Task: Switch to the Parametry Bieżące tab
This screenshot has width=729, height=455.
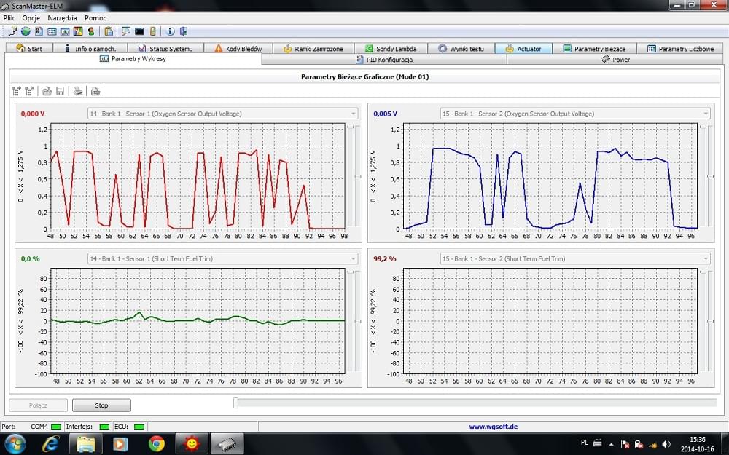Action: [594, 48]
